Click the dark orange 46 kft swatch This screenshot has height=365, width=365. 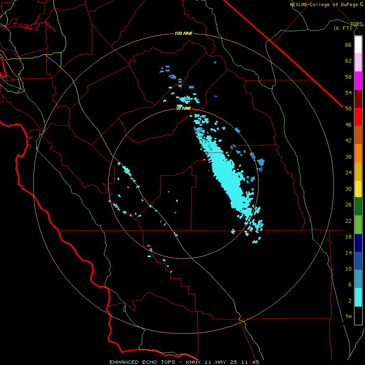pos(358,135)
